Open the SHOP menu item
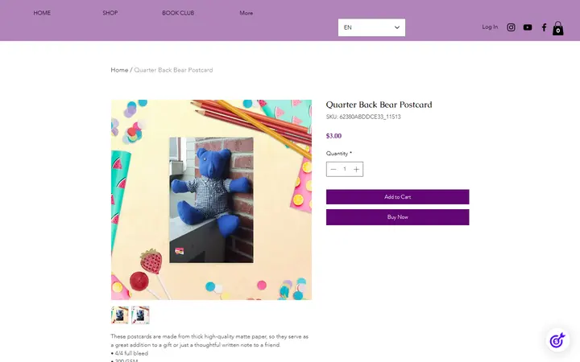Screen dimensions: 580x362 (110, 13)
